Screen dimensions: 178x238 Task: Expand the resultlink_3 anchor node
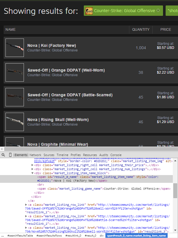[26, 228]
